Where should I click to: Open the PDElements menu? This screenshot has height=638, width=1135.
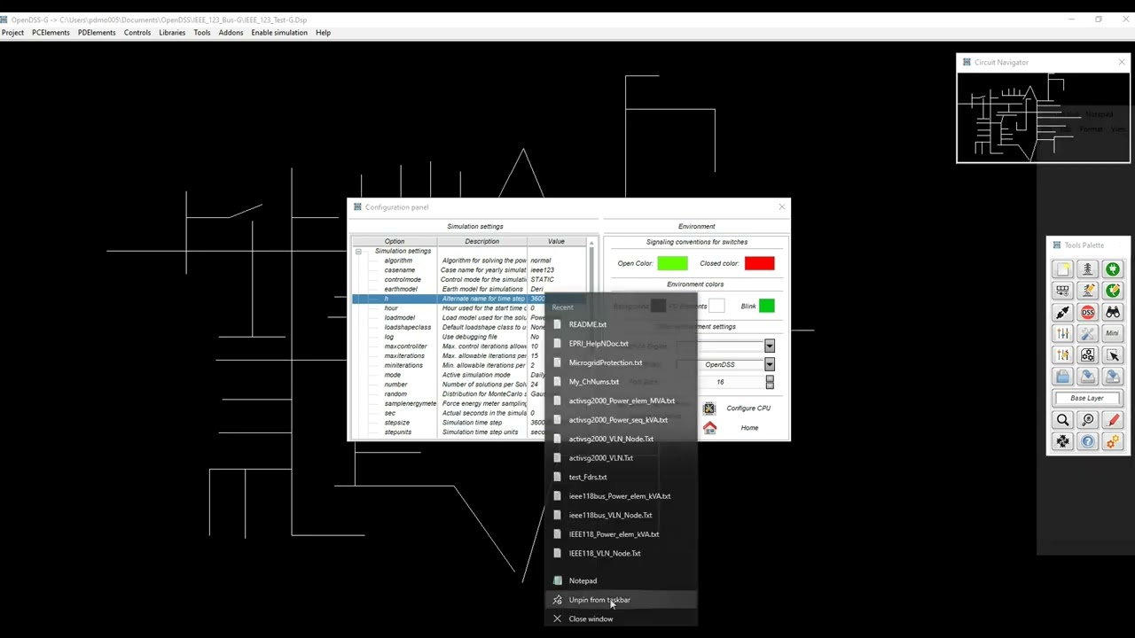click(97, 33)
